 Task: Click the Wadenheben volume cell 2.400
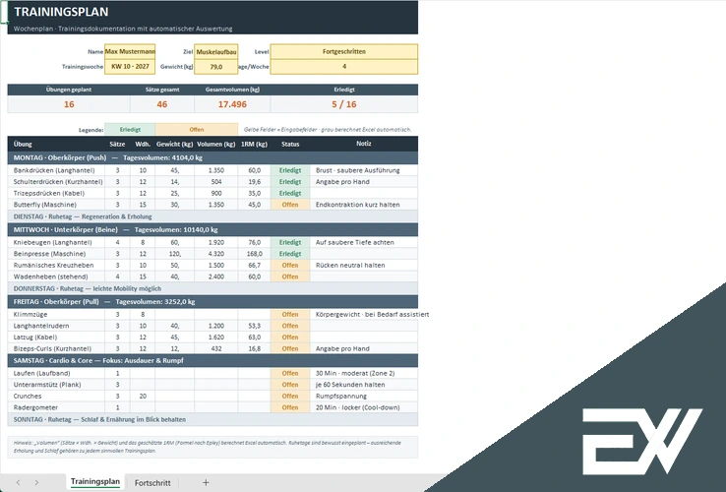click(216, 277)
